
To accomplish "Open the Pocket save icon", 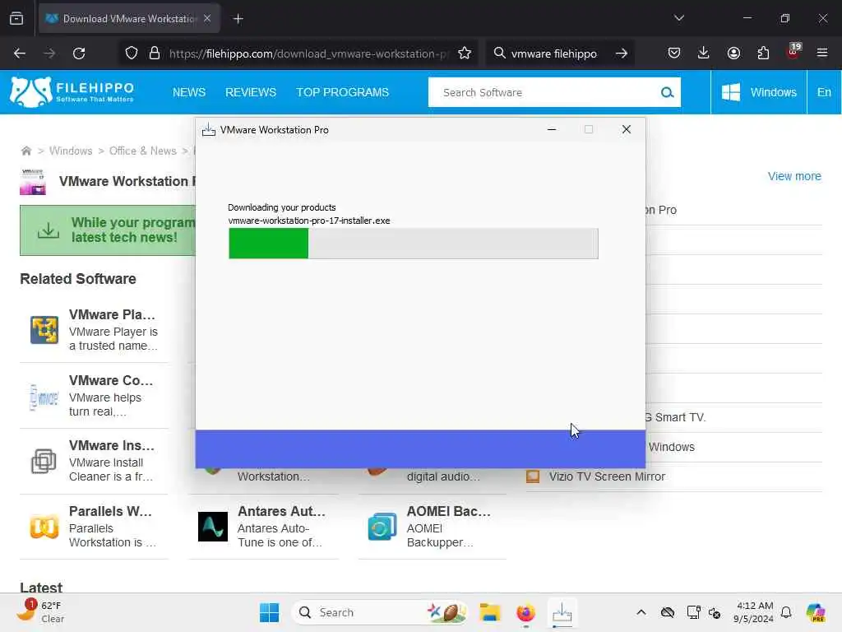I will pos(674,53).
